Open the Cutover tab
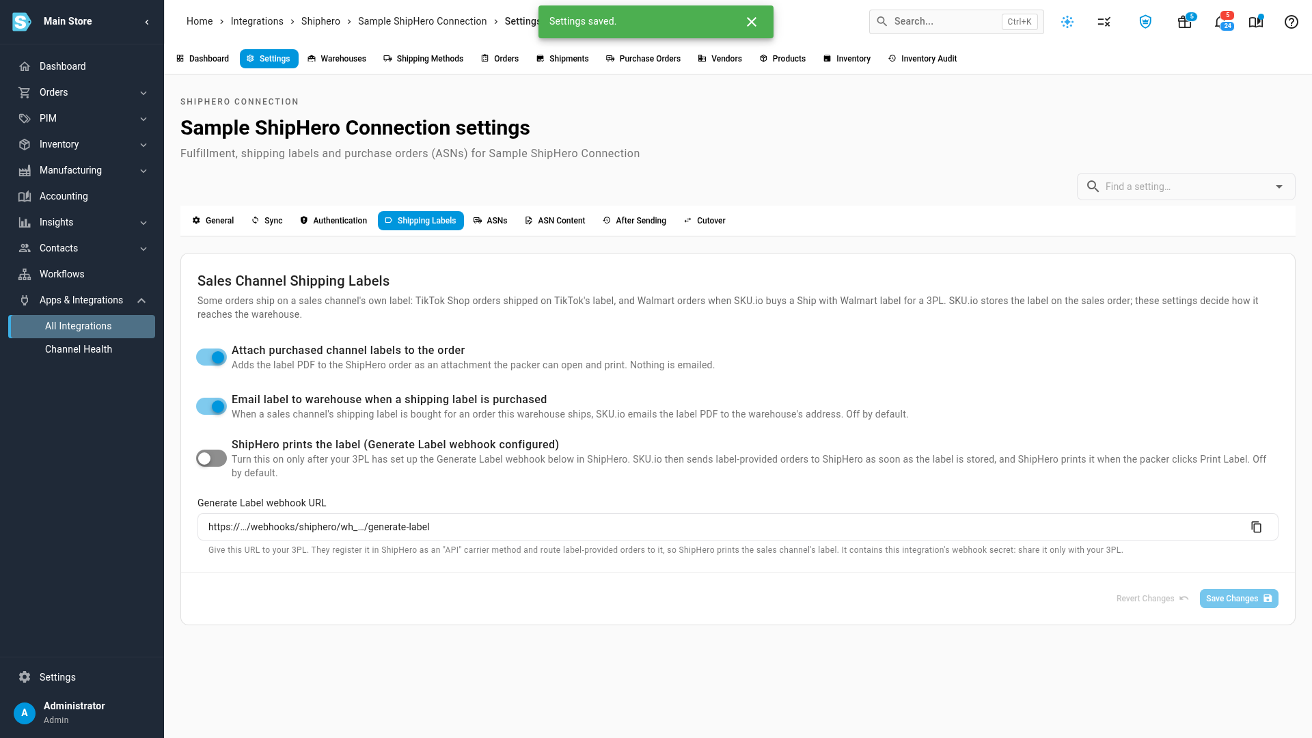Image resolution: width=1312 pixels, height=738 pixels. [x=705, y=221]
